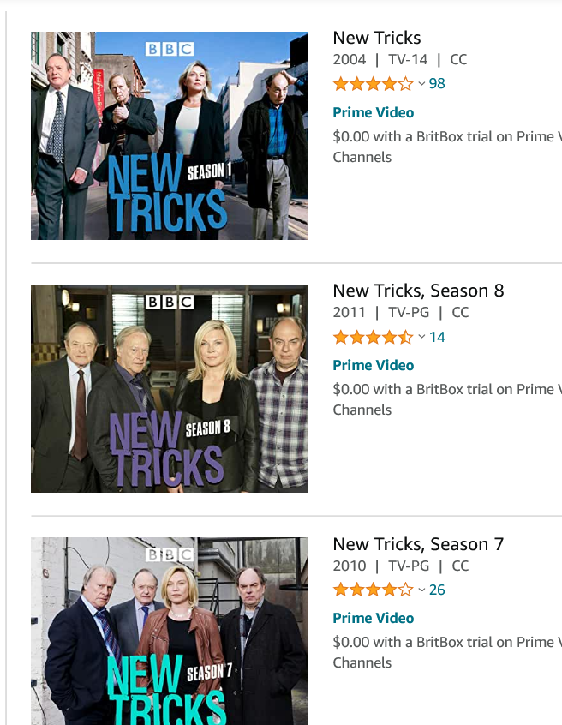Expand rating chevron next to 14 reviews
Viewport: 562px width, 725px height.
coord(421,337)
